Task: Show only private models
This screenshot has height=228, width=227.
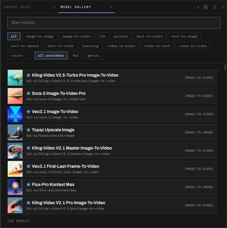Action: [x=121, y=36]
